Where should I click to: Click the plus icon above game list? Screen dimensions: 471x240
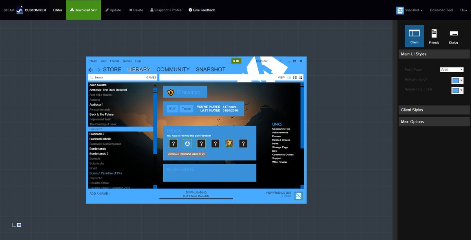tap(155, 85)
